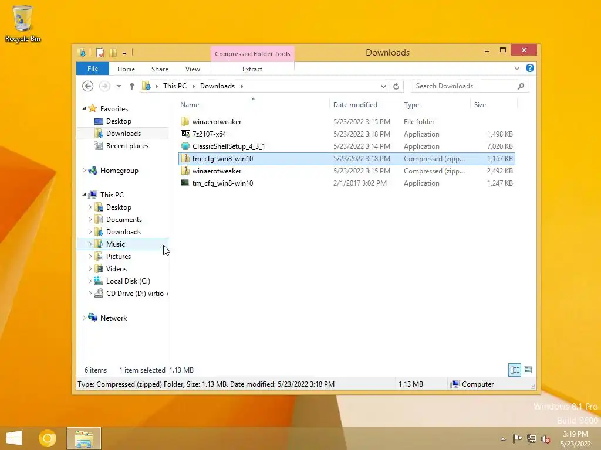This screenshot has width=601, height=450.
Task: Click Downloads in the address path
Action: (x=217, y=86)
